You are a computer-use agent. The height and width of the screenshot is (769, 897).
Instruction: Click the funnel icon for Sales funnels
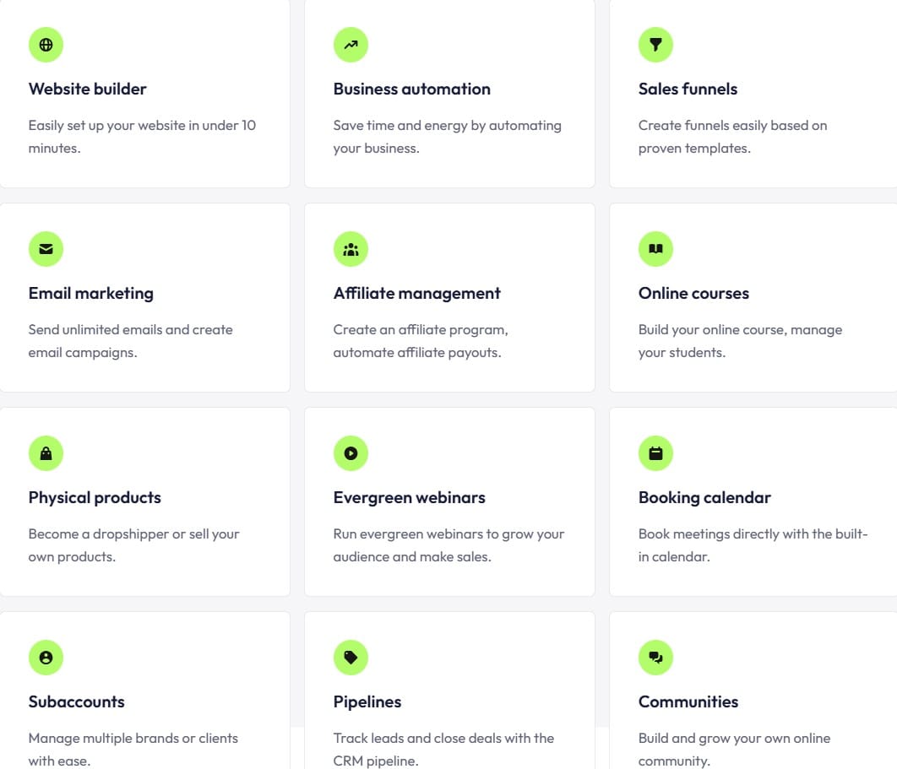pos(655,45)
